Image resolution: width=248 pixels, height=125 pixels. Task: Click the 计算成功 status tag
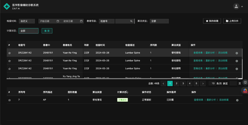pyautogui.click(x=122, y=100)
